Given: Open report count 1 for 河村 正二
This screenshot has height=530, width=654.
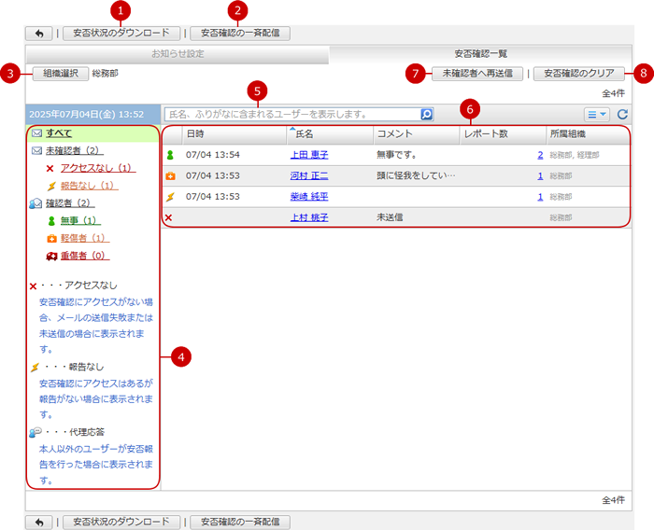Looking at the screenshot, I should point(540,175).
